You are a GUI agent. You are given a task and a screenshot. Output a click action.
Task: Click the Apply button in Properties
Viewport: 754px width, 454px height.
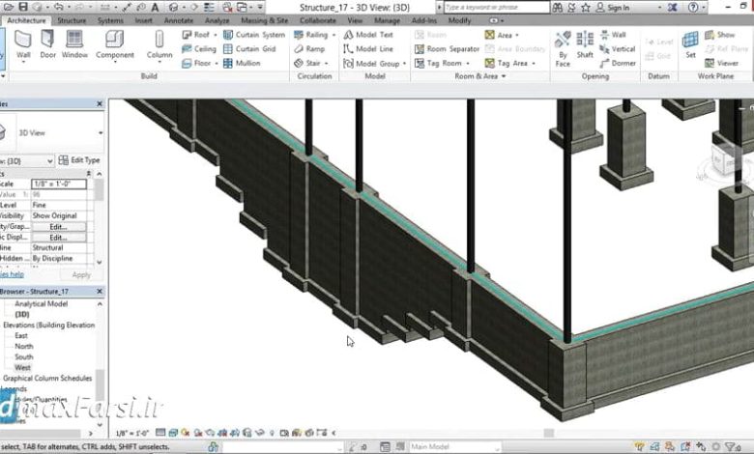coord(81,274)
